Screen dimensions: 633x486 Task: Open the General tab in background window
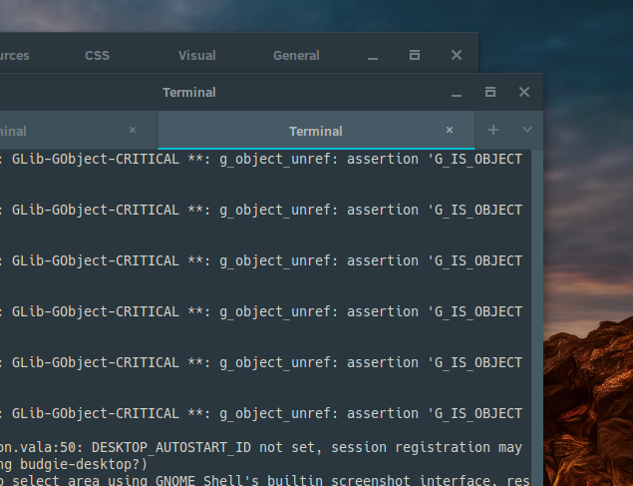click(x=296, y=55)
